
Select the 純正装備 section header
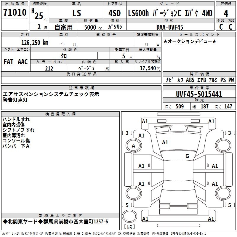point(199,74)
